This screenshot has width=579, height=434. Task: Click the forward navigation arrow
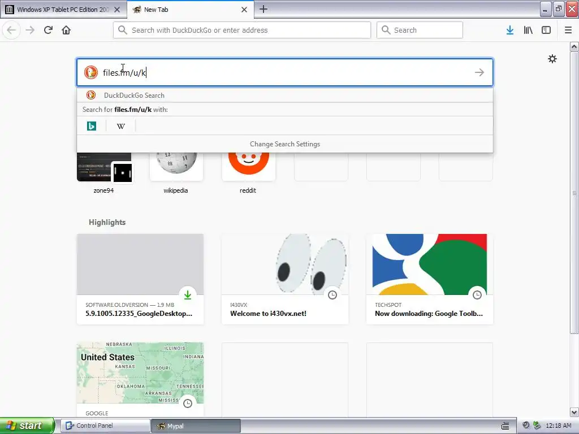(x=30, y=31)
